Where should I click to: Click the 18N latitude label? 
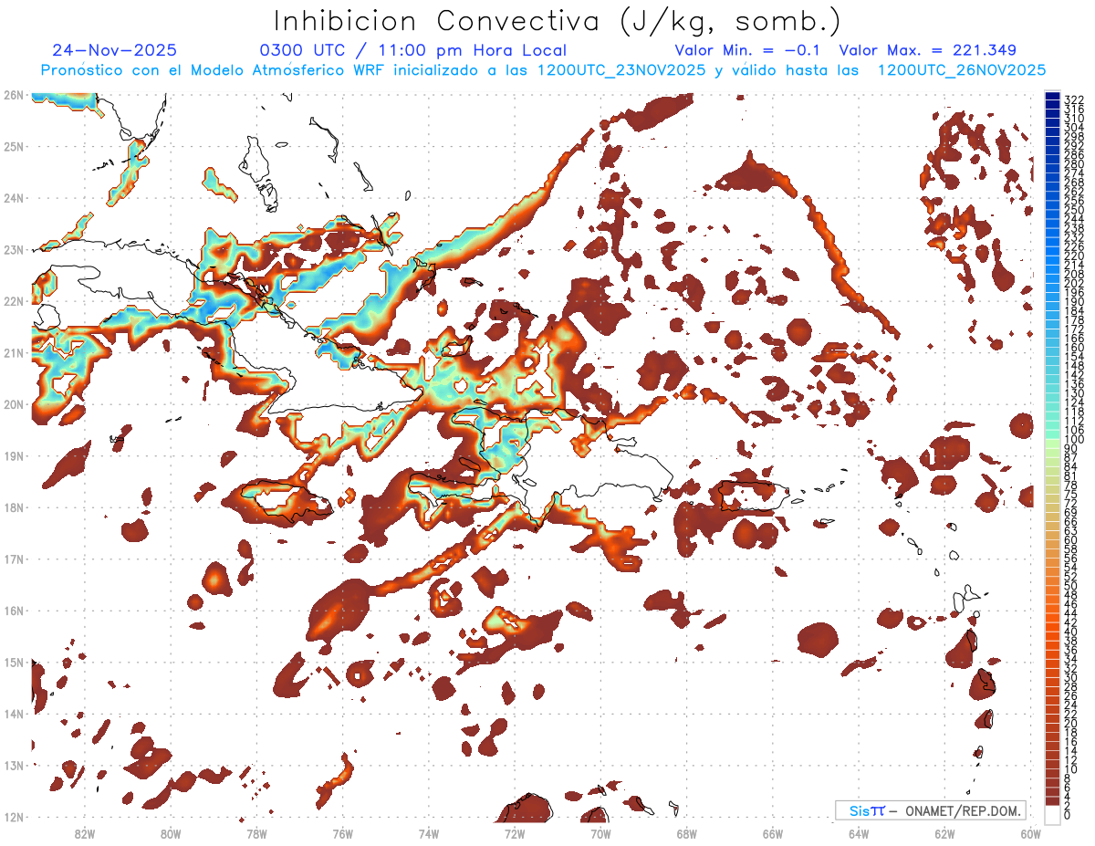pos(13,507)
